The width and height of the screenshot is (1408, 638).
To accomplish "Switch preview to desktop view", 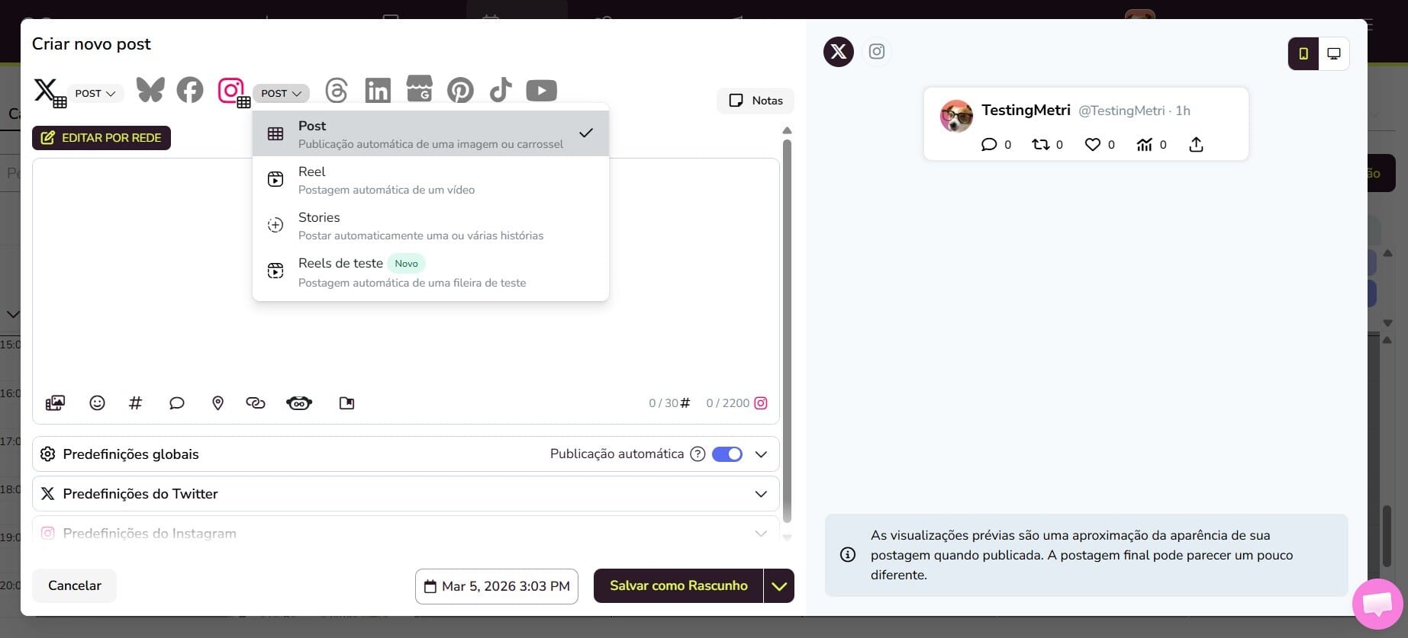I will click(x=1334, y=53).
